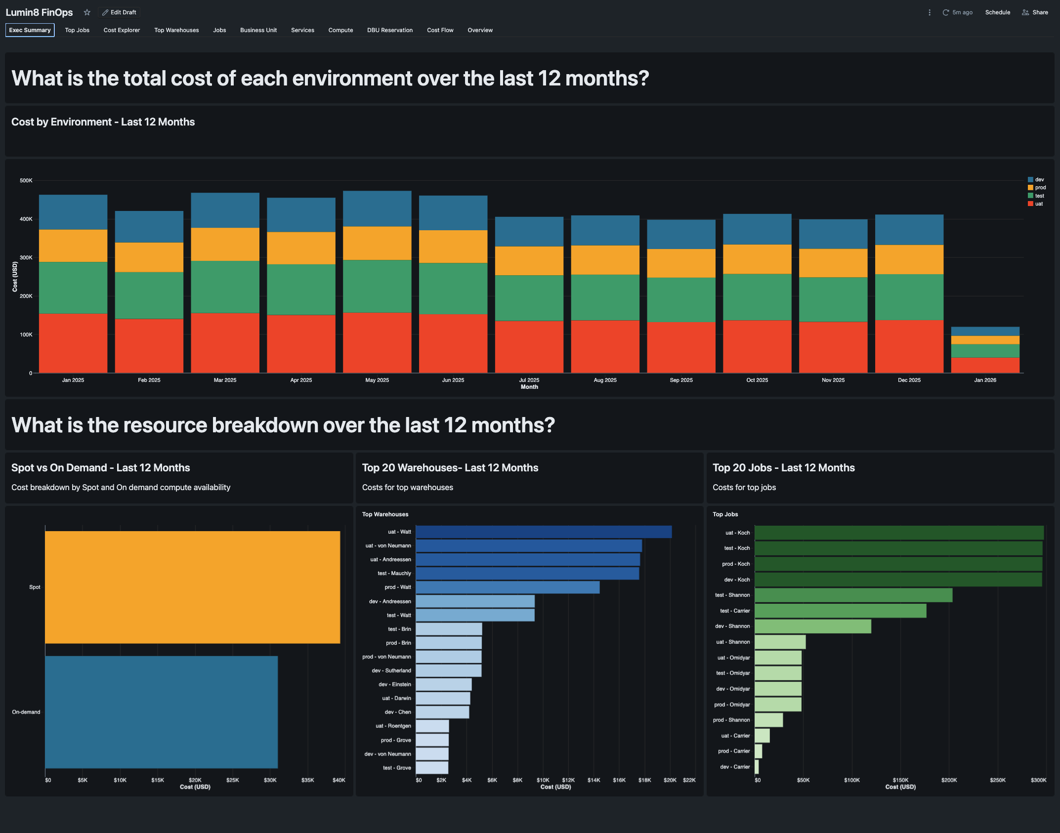The image size is (1060, 833).
Task: Open the Cost Explorer tab
Action: coord(122,30)
